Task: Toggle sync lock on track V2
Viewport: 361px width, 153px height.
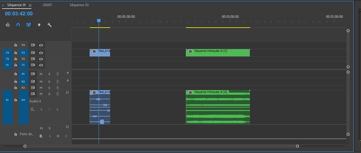Action: click(33, 59)
